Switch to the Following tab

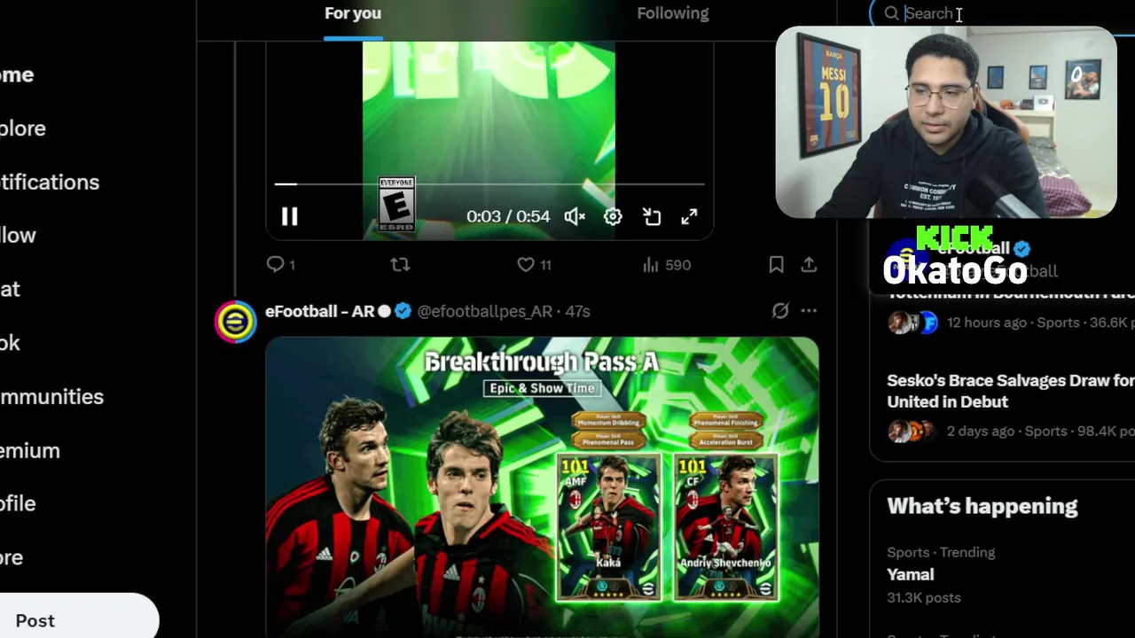point(673,13)
